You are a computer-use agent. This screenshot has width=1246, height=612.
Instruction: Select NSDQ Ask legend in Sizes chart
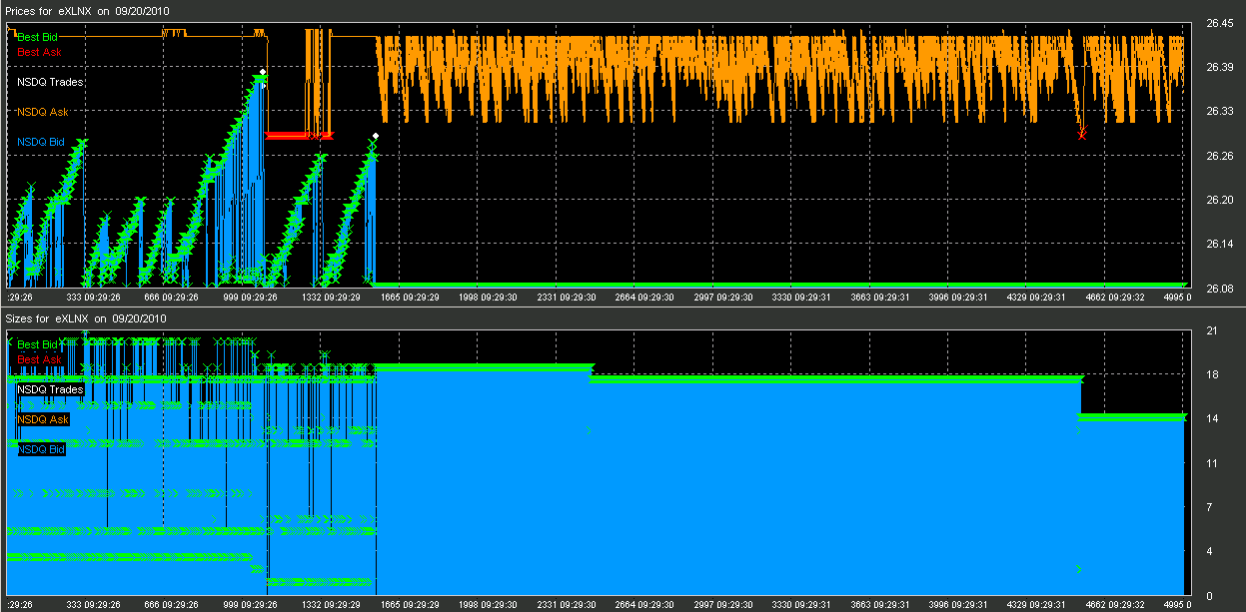pyautogui.click(x=43, y=419)
